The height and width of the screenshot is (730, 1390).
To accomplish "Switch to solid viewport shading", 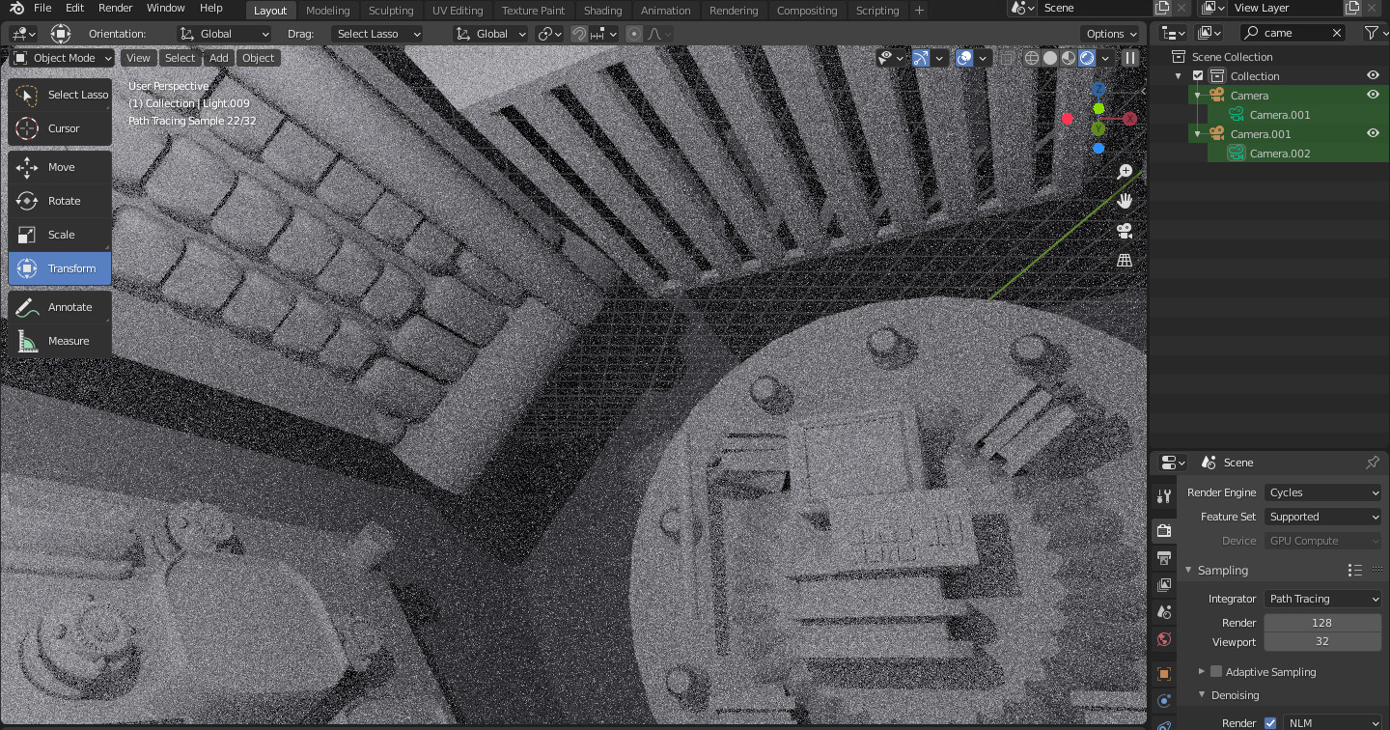I will (x=1050, y=58).
